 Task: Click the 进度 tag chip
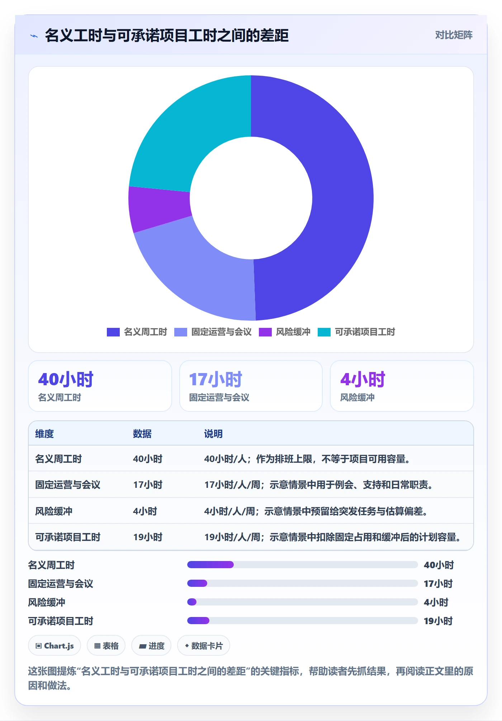point(151,646)
